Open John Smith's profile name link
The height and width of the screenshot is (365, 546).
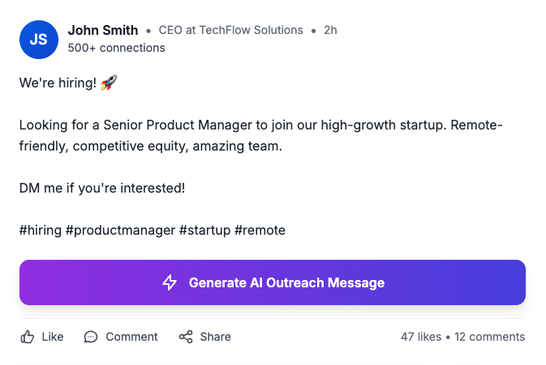click(x=103, y=30)
